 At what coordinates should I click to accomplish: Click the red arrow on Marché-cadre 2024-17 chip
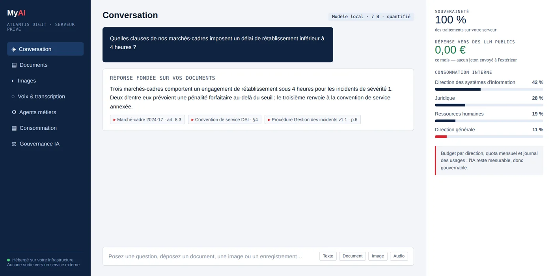[x=115, y=120]
